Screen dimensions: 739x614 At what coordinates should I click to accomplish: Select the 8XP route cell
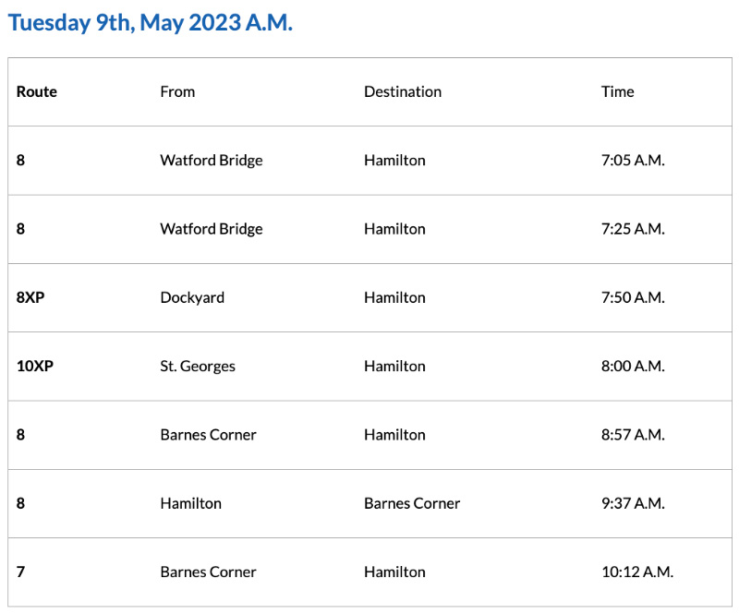(x=30, y=297)
